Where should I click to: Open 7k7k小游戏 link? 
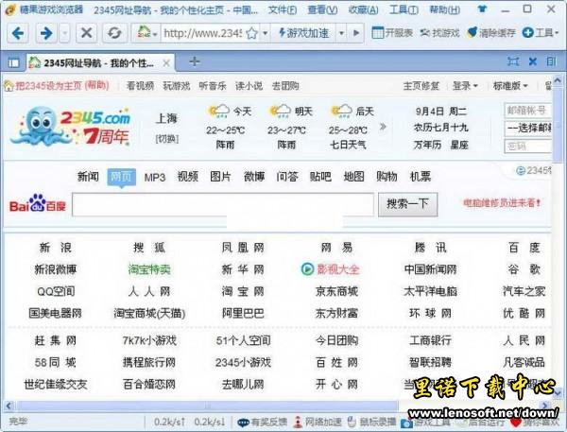pos(149,340)
